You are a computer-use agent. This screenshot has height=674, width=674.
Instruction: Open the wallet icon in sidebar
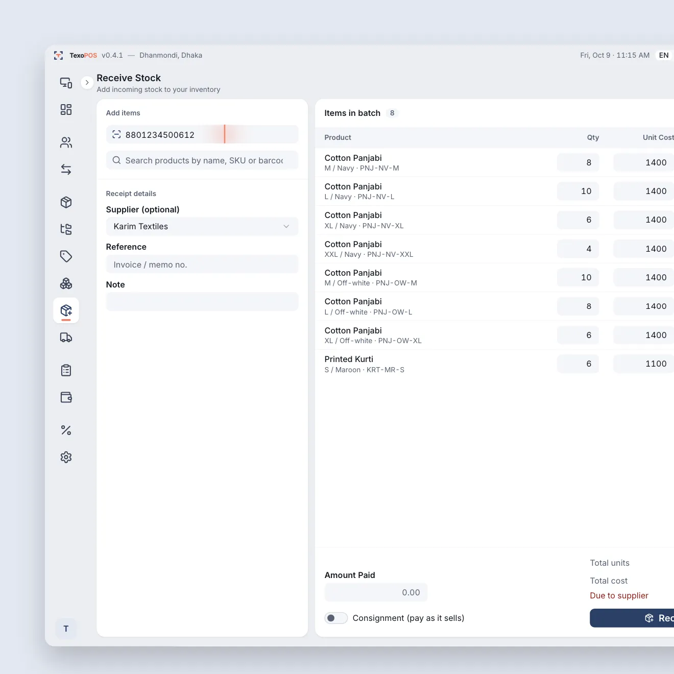pyautogui.click(x=66, y=397)
